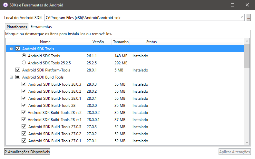
Task: Click the size value '5 MB'
Action: pyautogui.click(x=119, y=70)
